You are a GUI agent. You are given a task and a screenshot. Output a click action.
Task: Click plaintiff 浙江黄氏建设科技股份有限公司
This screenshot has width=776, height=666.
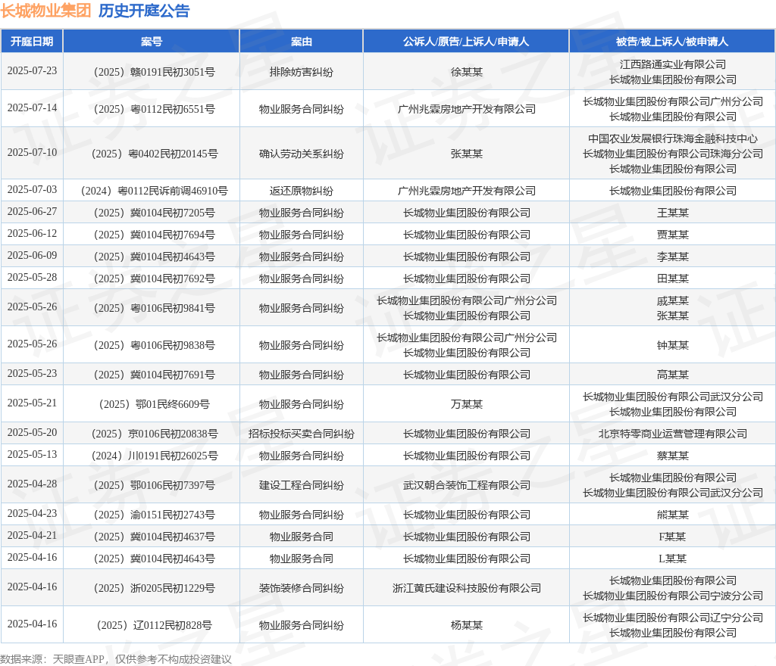[x=467, y=589]
